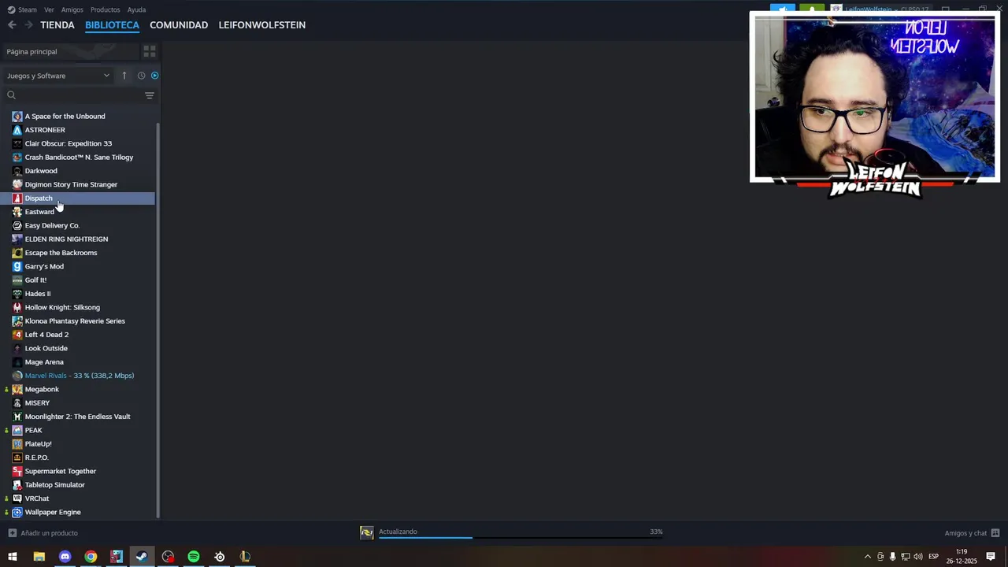Viewport: 1008px width, 567px height.
Task: Open the Productos menu
Action: [105, 9]
